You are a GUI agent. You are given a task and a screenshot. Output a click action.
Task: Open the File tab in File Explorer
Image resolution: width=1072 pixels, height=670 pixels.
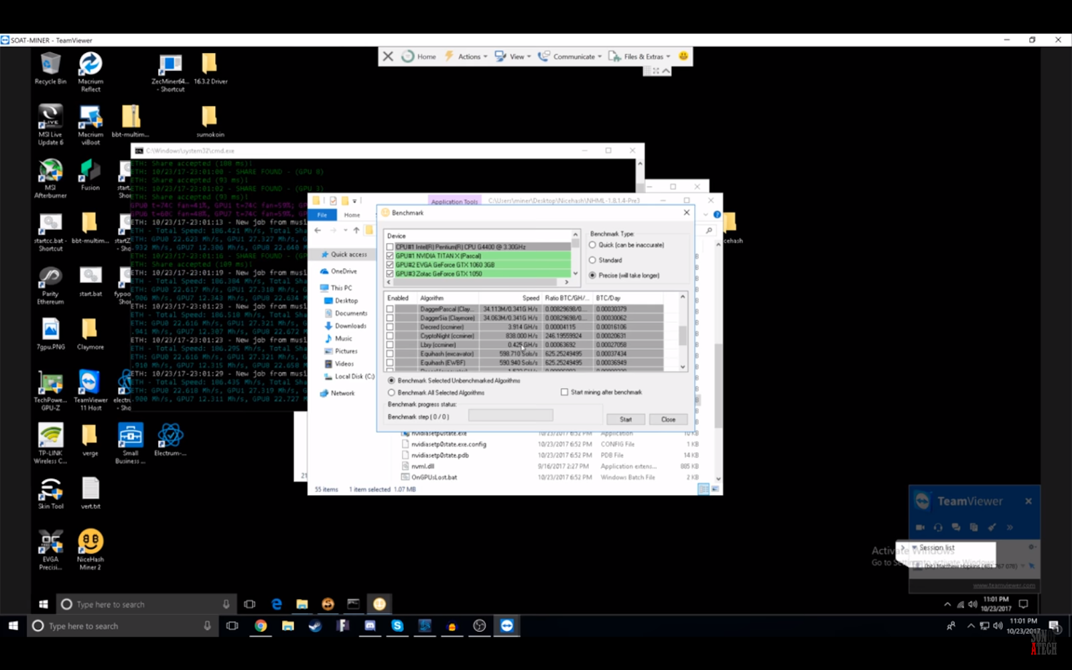click(322, 215)
